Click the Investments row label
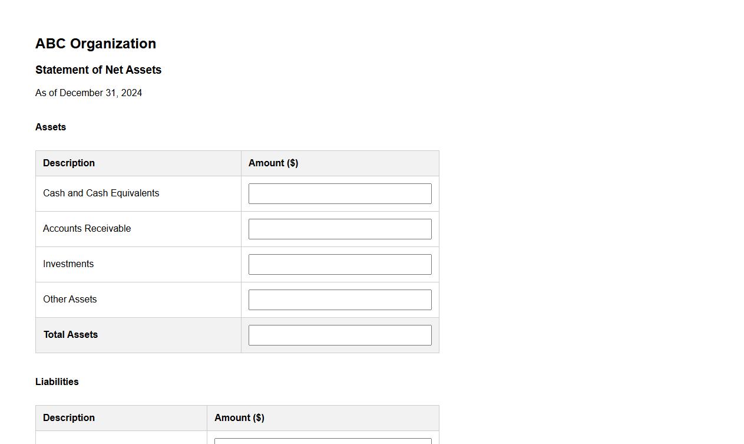 tap(68, 264)
